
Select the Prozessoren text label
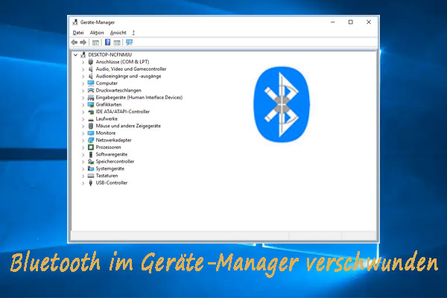click(x=108, y=148)
